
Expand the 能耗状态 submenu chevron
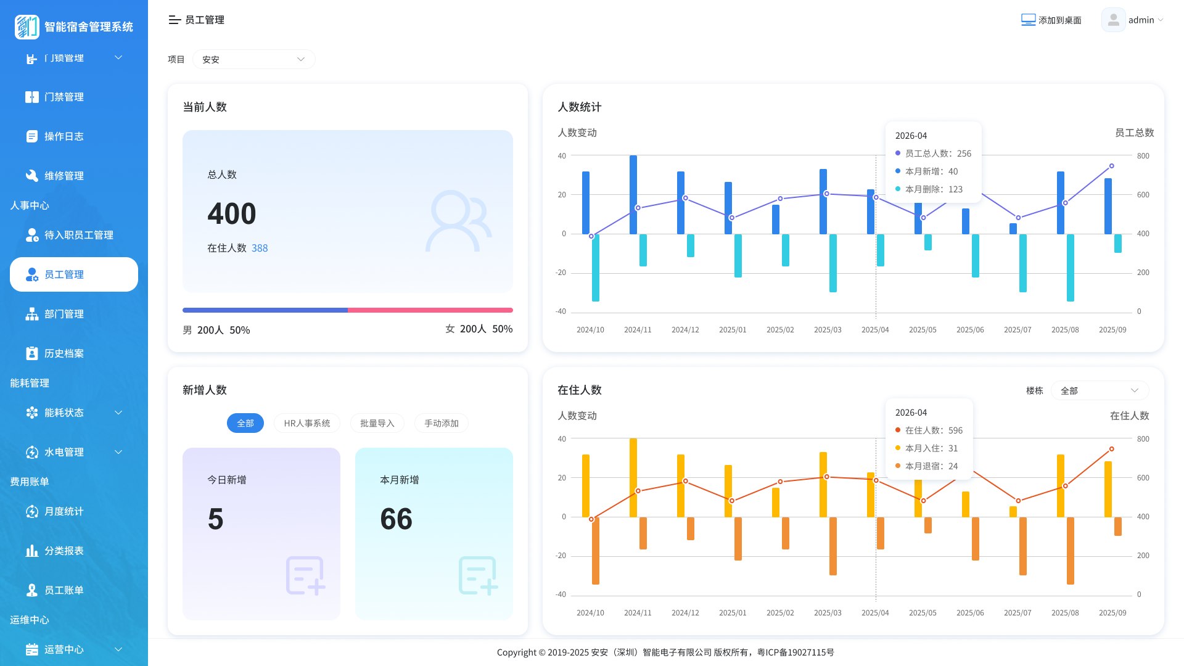click(118, 413)
